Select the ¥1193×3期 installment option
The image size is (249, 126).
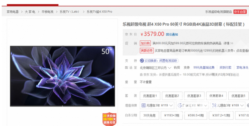tap(172, 115)
